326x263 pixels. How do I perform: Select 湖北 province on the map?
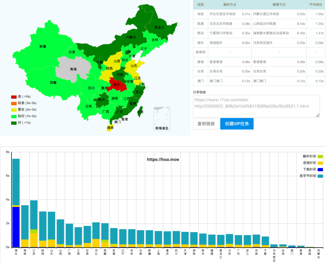(x=117, y=85)
